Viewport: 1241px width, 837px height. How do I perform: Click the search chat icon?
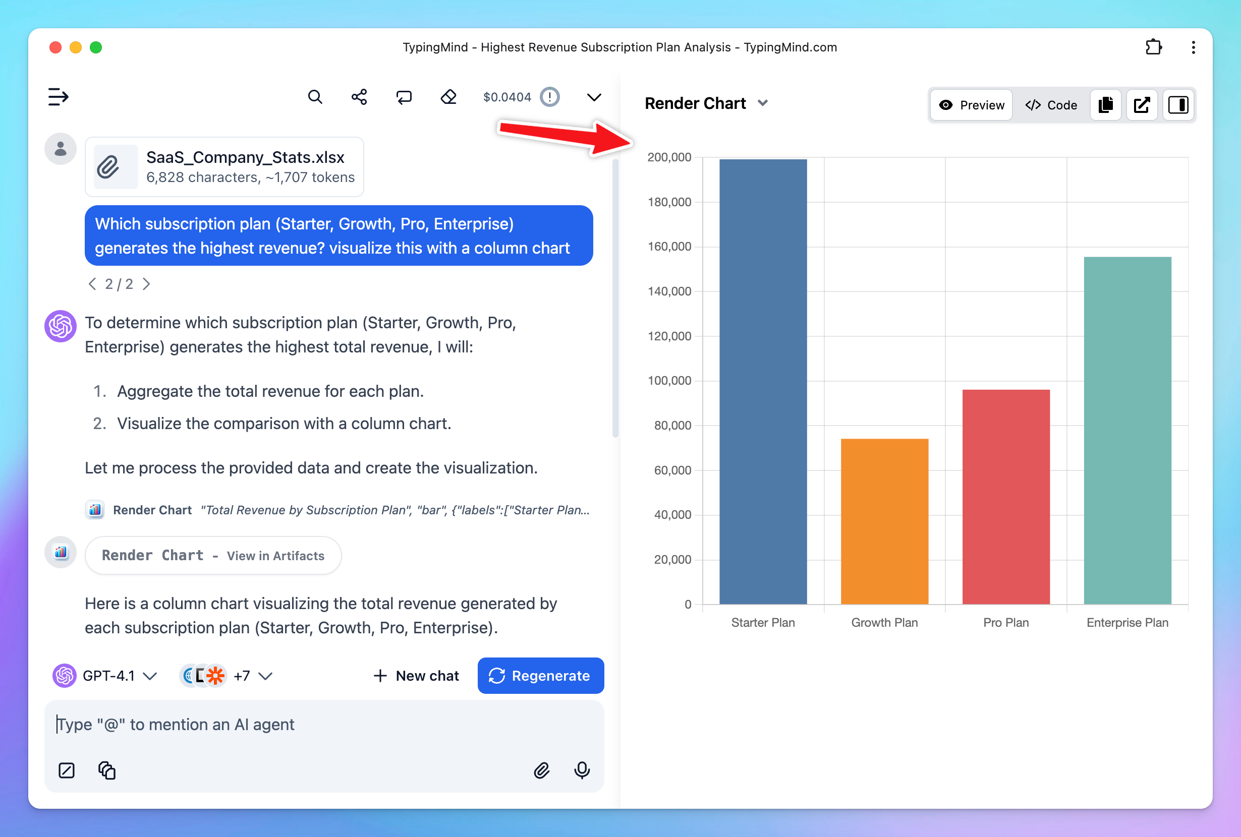coord(315,97)
